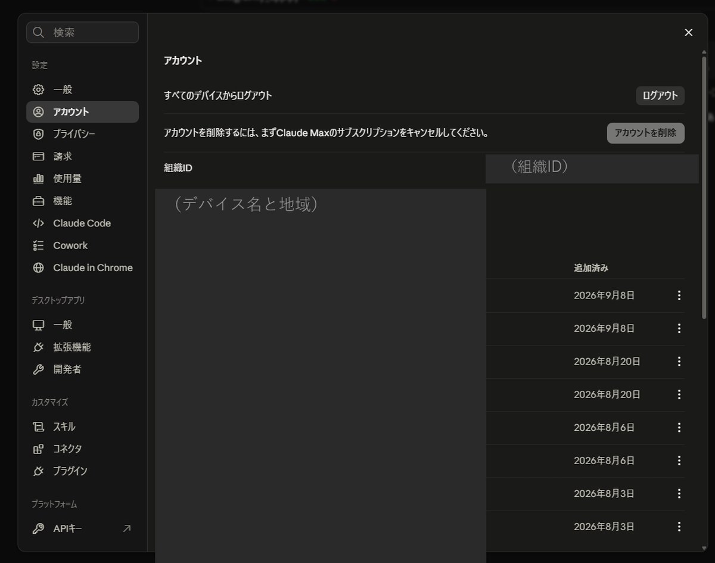Open the 一般 settings with gear icon
This screenshot has width=715, height=563.
click(x=82, y=89)
